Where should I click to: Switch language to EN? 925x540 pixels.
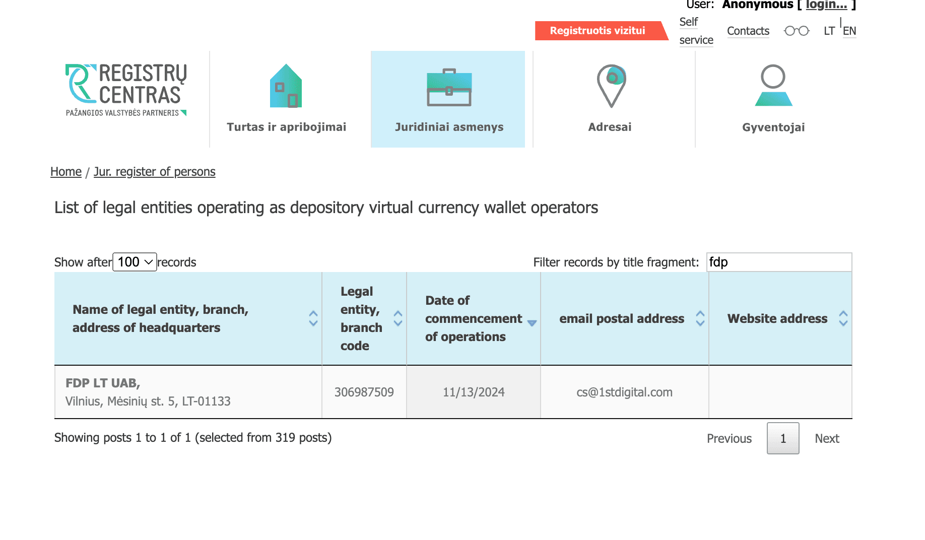tap(849, 31)
